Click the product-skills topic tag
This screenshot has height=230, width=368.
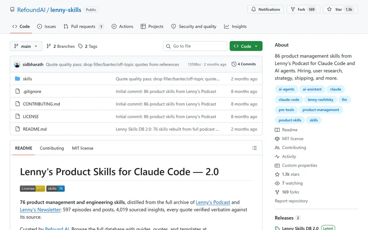[x=290, y=120]
